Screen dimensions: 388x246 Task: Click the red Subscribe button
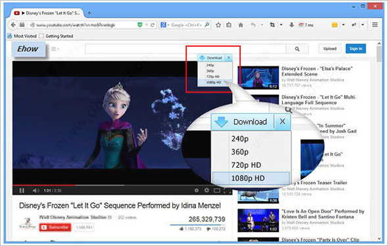(55, 227)
